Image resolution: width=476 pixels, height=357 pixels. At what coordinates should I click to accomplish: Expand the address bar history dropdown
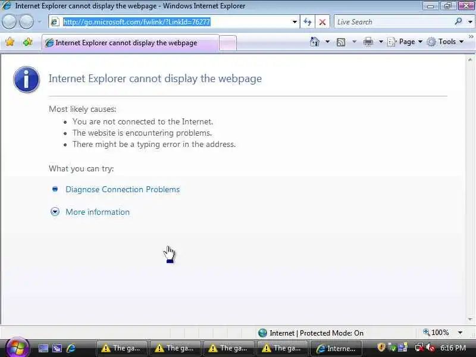295,22
